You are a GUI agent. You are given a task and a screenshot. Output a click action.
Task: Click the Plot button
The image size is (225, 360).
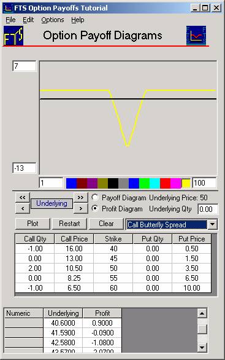[32, 224]
